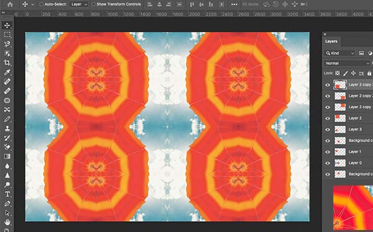Enable Show Transform Controls checkbox
373x232 pixels.
[93, 4]
